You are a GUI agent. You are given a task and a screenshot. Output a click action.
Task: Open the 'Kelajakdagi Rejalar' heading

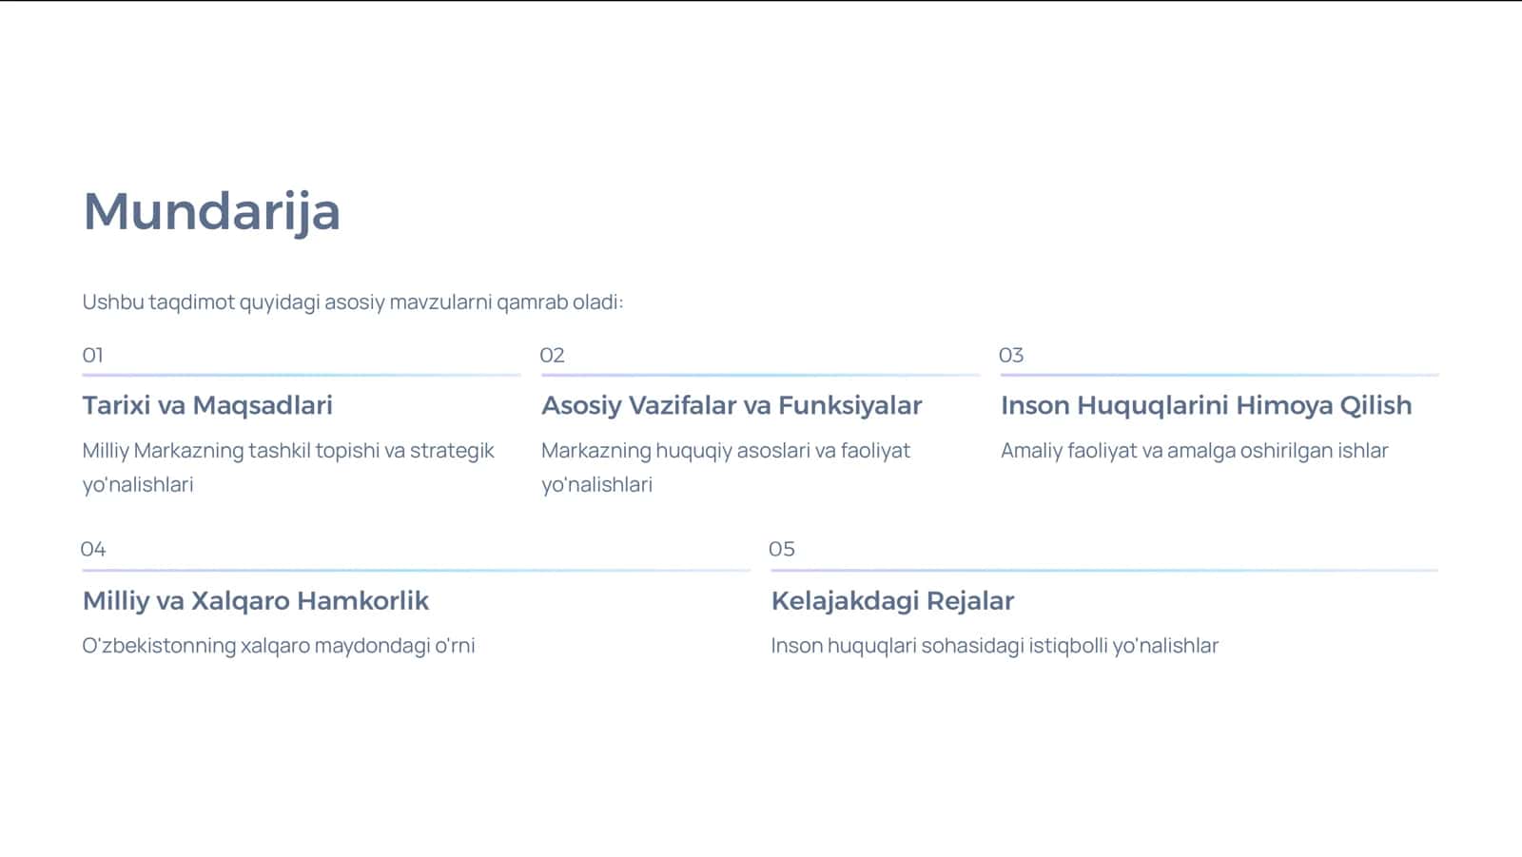coord(893,600)
